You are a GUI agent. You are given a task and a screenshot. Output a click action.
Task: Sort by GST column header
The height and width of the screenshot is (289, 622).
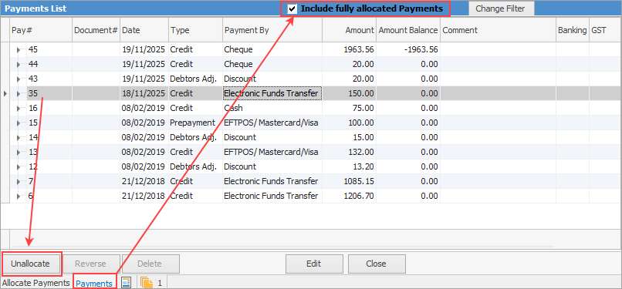tap(605, 30)
